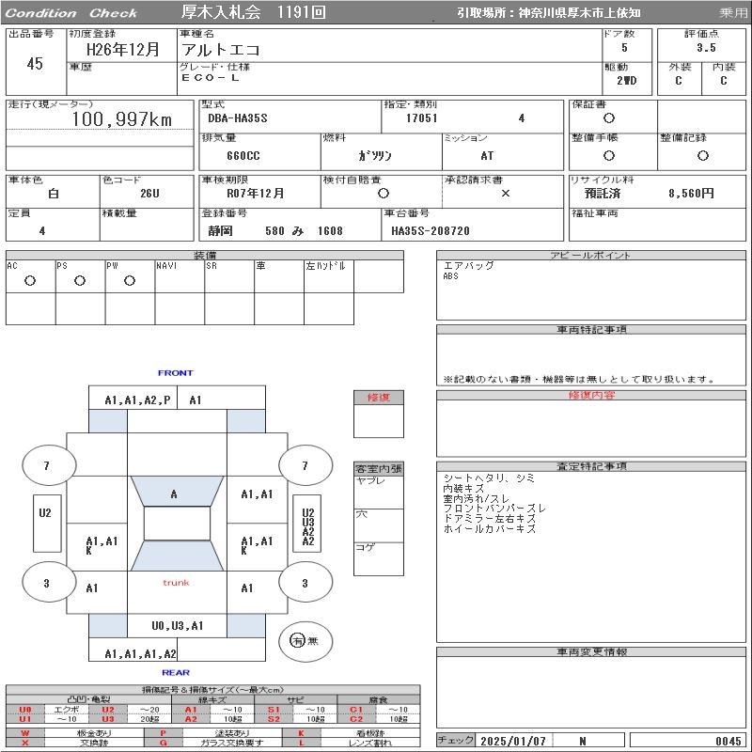752x752 pixels.
Task: Click the "Condition Check" header title
Action: (x=71, y=13)
